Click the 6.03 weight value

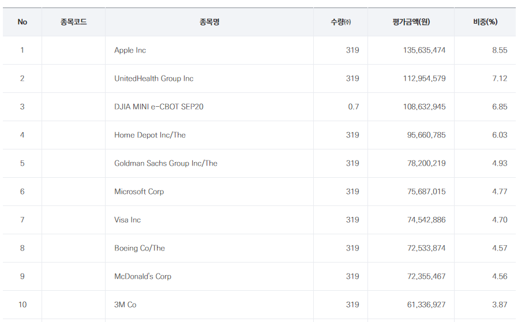pos(500,135)
